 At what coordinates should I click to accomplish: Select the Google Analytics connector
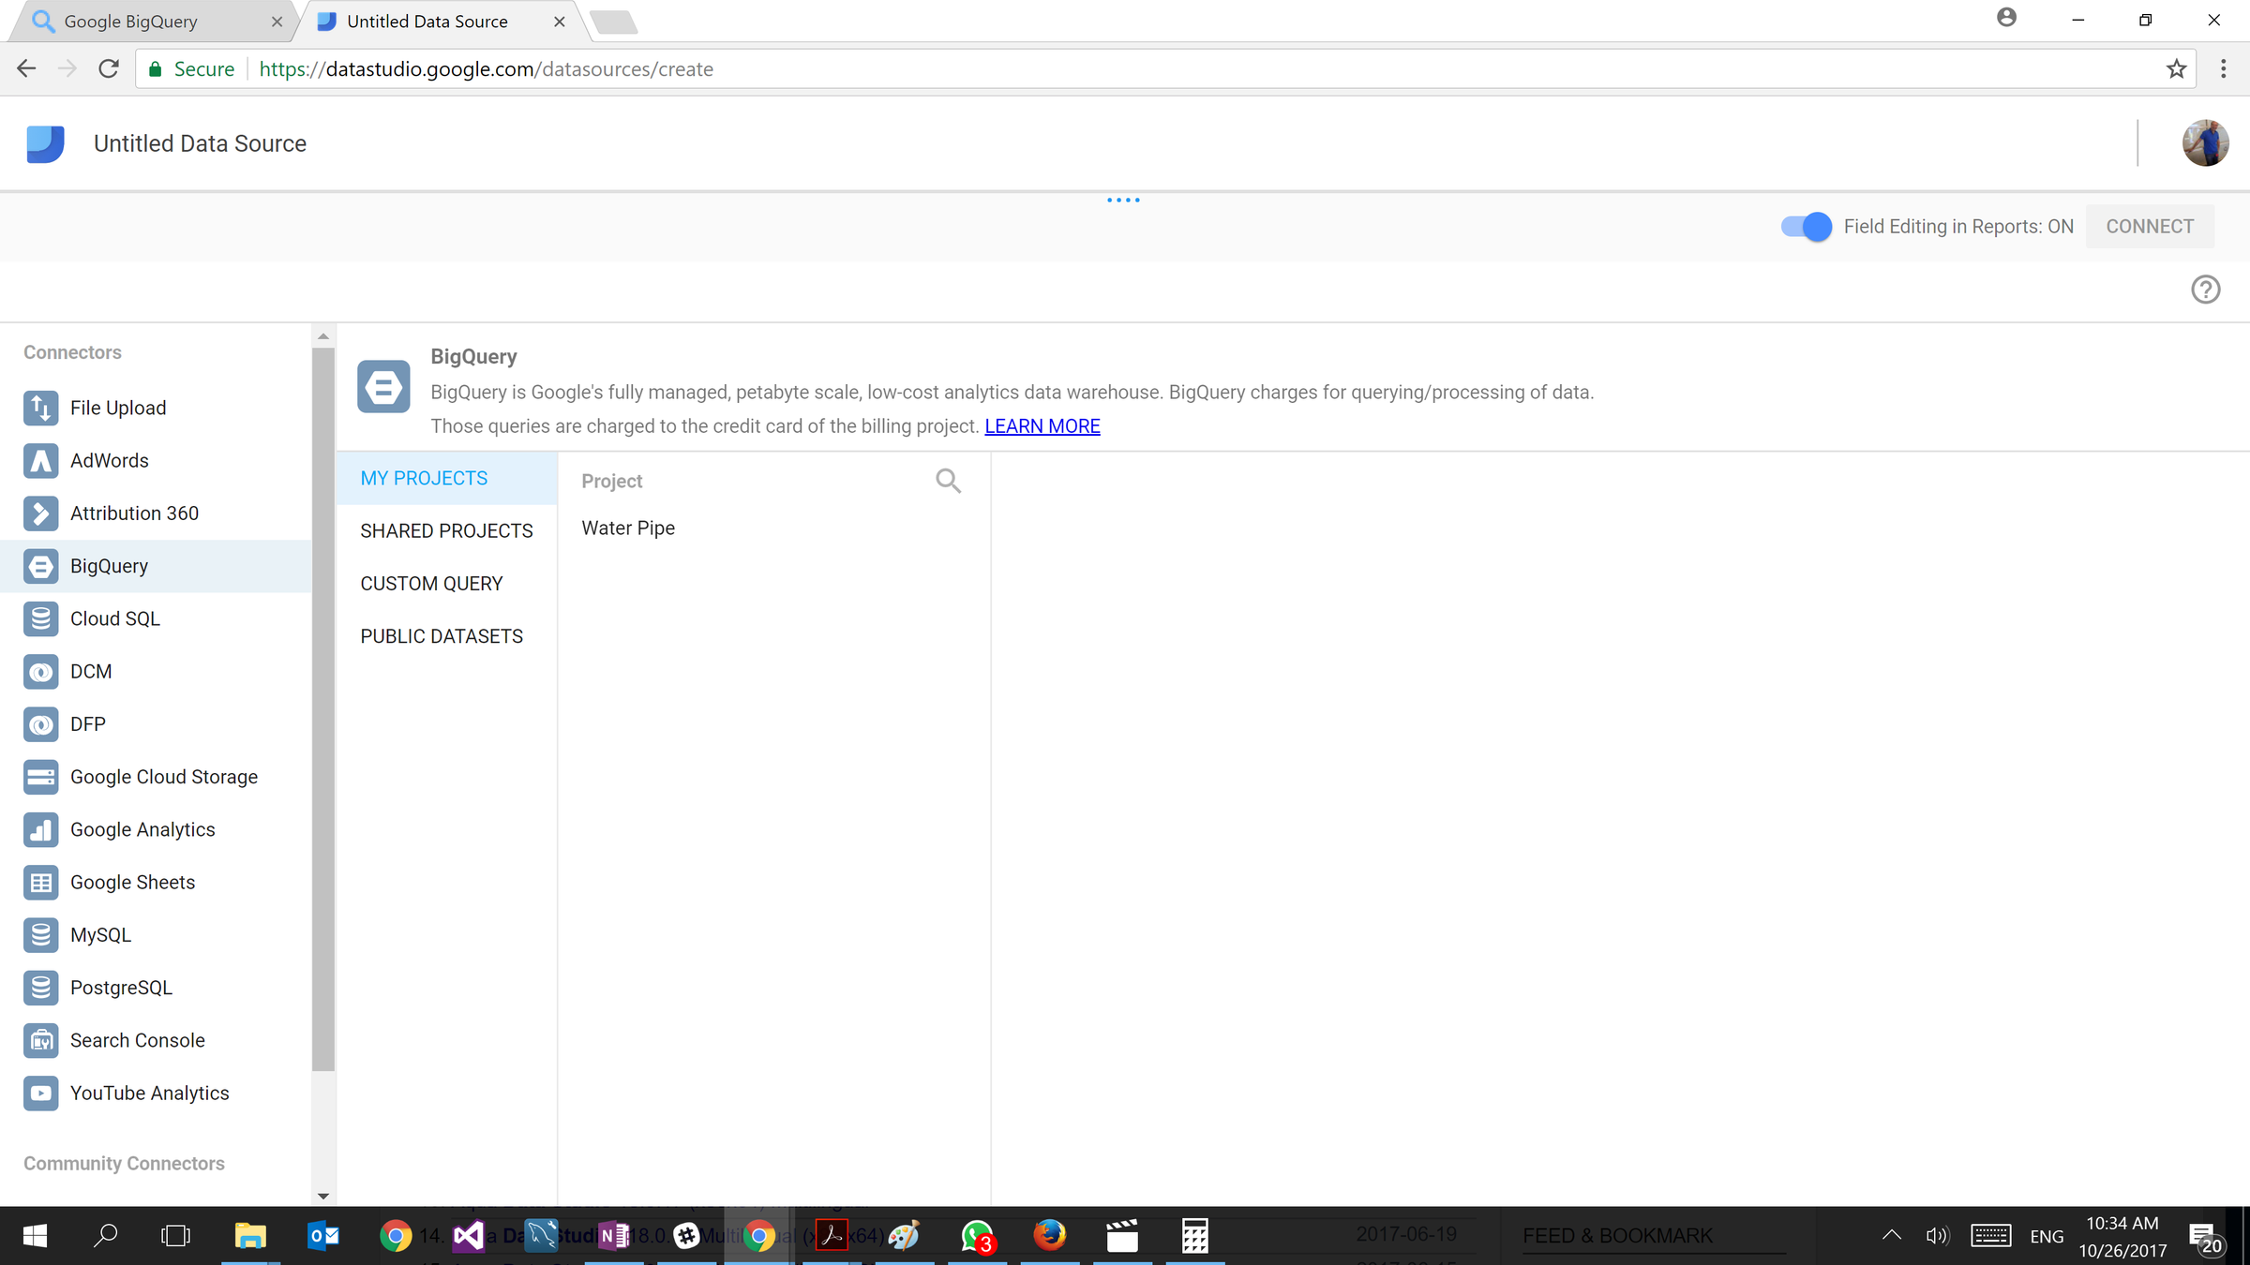156,829
